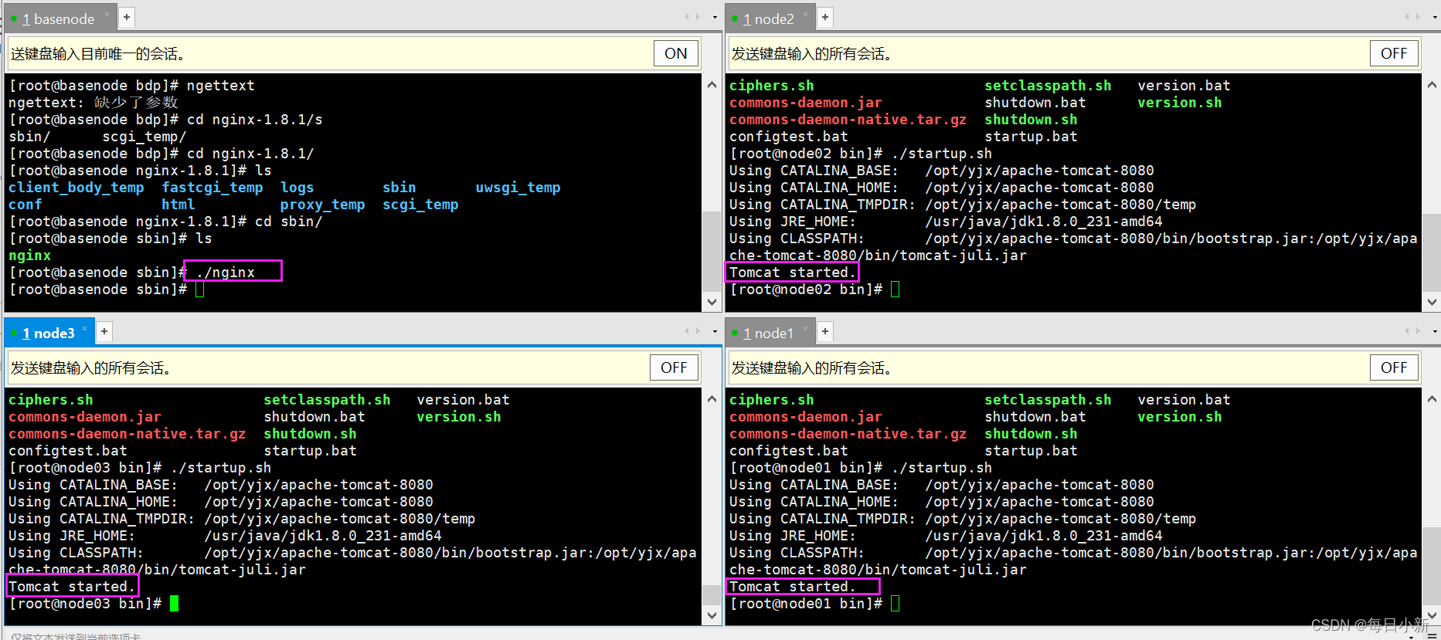
Task: Click 'uwsgi_temp' in basenode terminal
Action: click(518, 188)
